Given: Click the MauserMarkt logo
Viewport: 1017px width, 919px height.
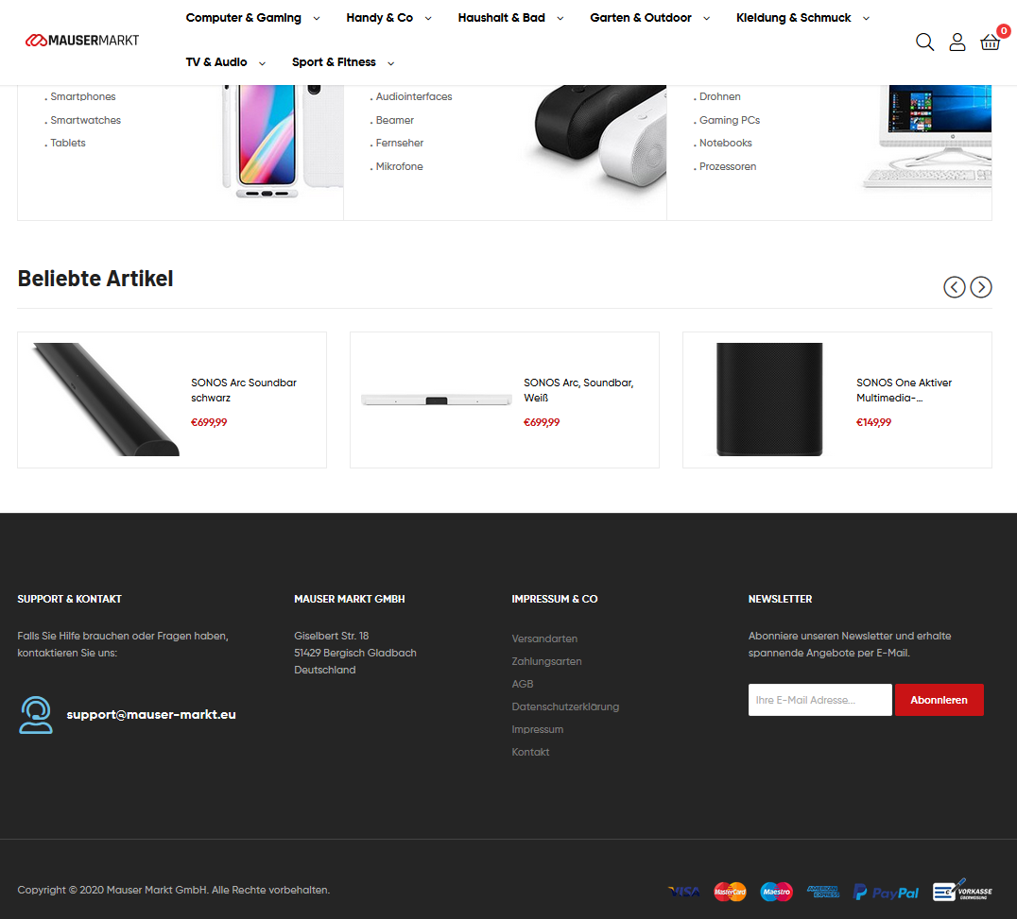Looking at the screenshot, I should tap(81, 41).
